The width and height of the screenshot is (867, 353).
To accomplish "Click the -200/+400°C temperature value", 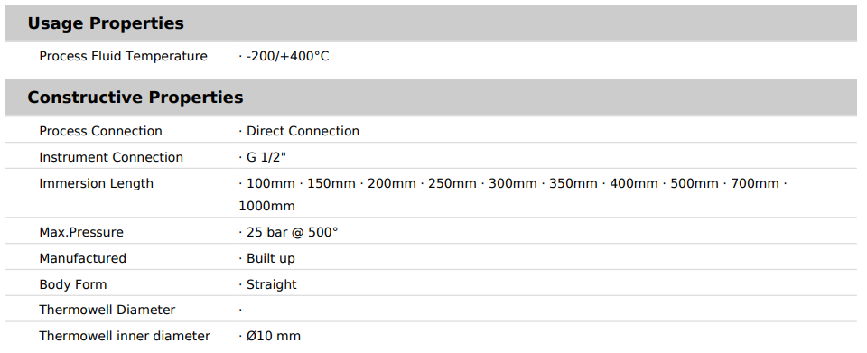I will point(287,56).
